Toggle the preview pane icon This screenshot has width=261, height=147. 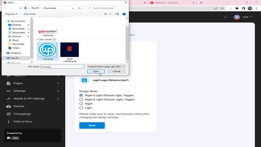[117, 14]
